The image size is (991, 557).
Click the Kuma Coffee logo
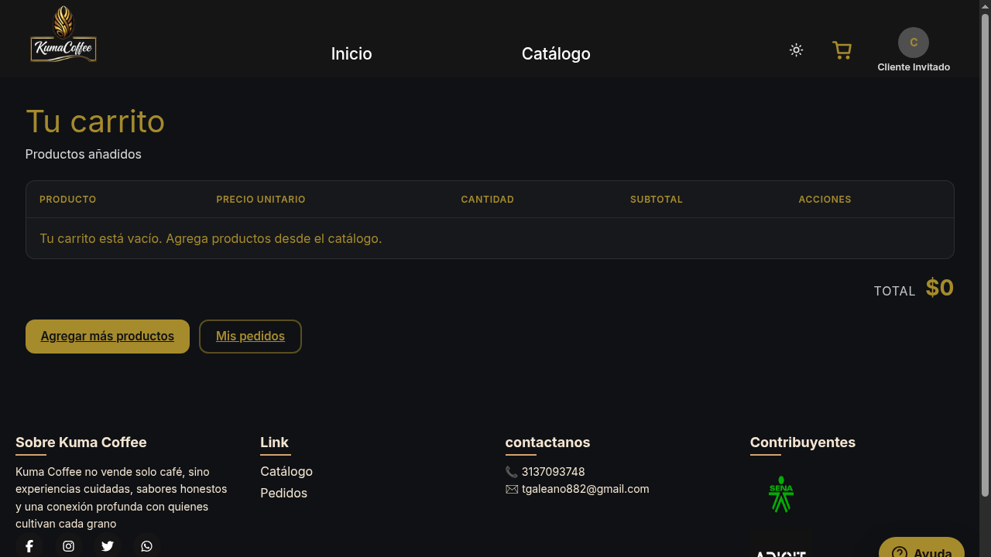pyautogui.click(x=63, y=35)
